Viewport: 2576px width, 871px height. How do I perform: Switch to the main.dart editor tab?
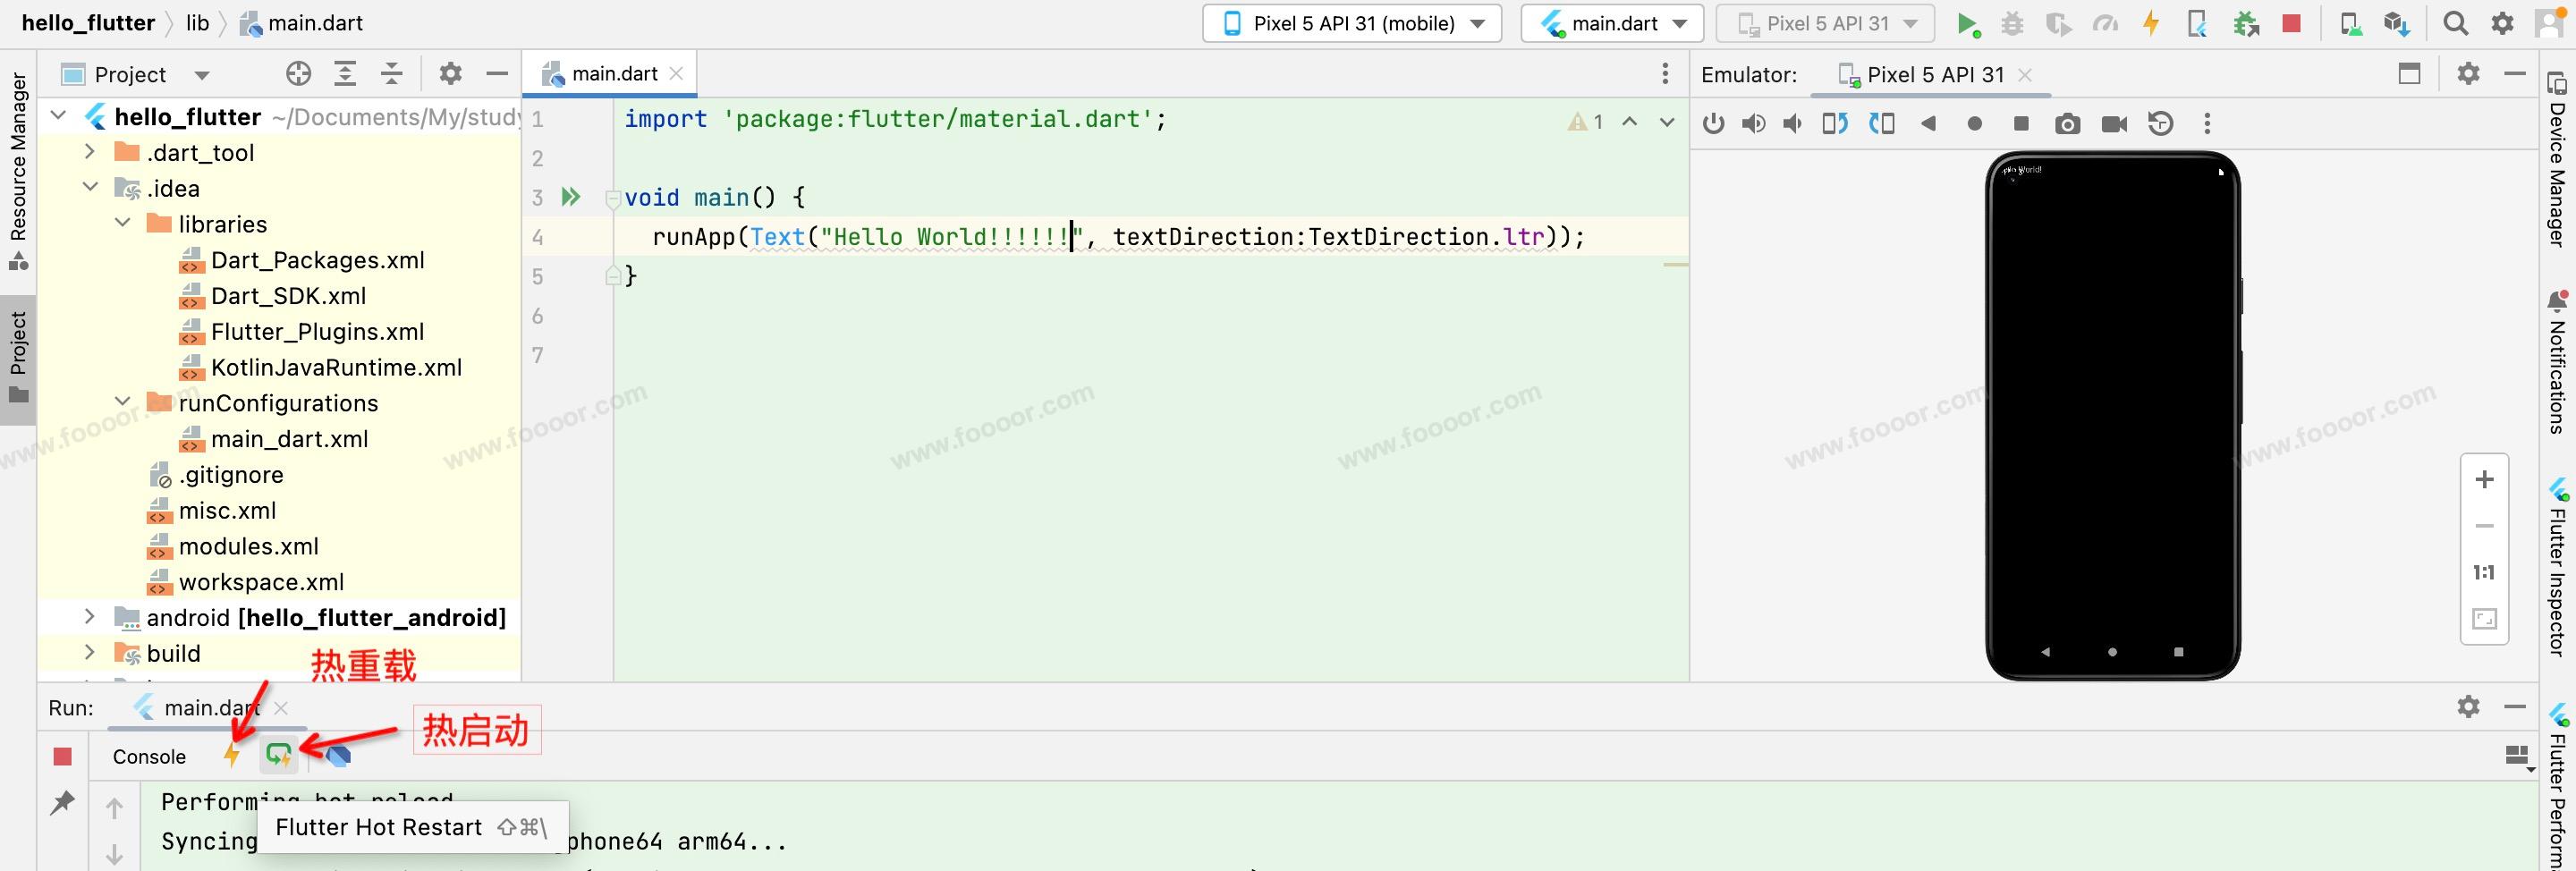(613, 74)
